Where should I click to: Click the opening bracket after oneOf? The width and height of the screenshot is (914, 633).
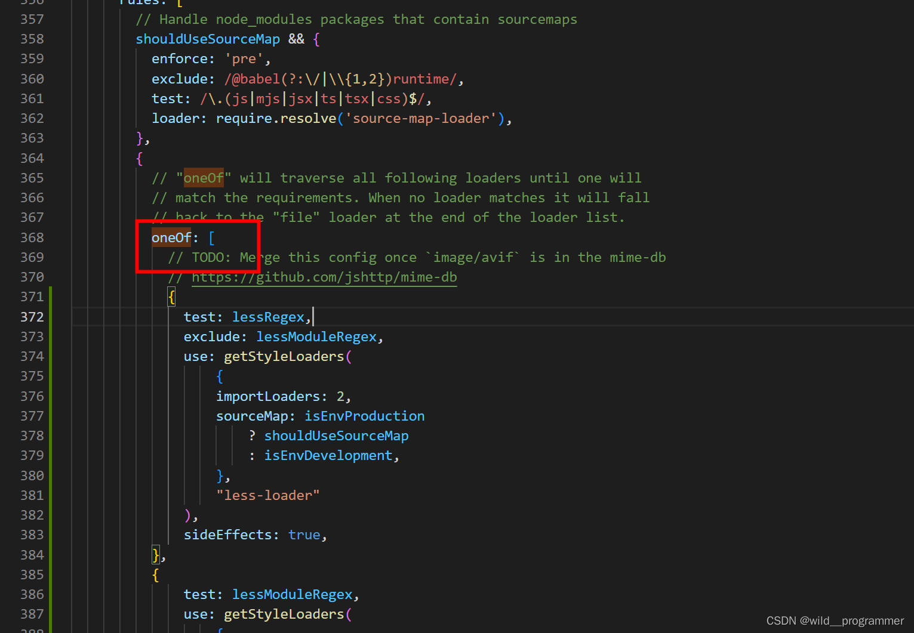[x=211, y=237]
